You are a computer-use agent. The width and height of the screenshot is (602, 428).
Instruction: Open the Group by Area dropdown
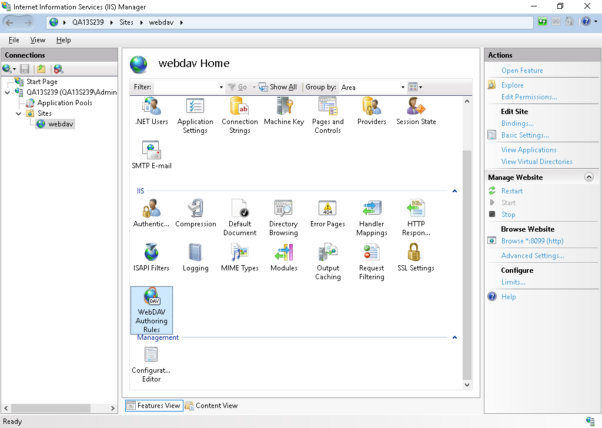click(x=402, y=87)
